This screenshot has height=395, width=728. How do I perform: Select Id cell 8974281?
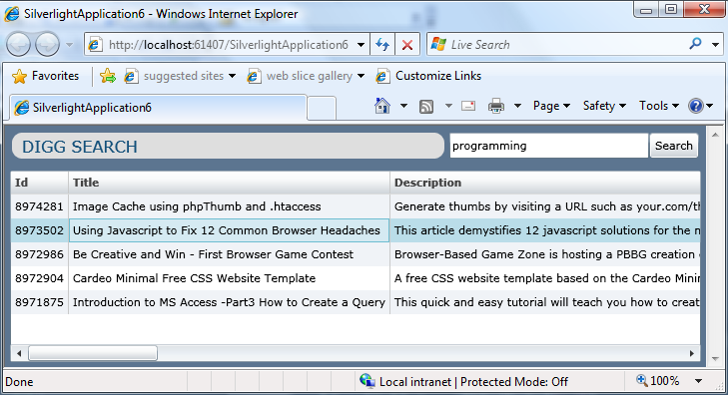(x=40, y=206)
